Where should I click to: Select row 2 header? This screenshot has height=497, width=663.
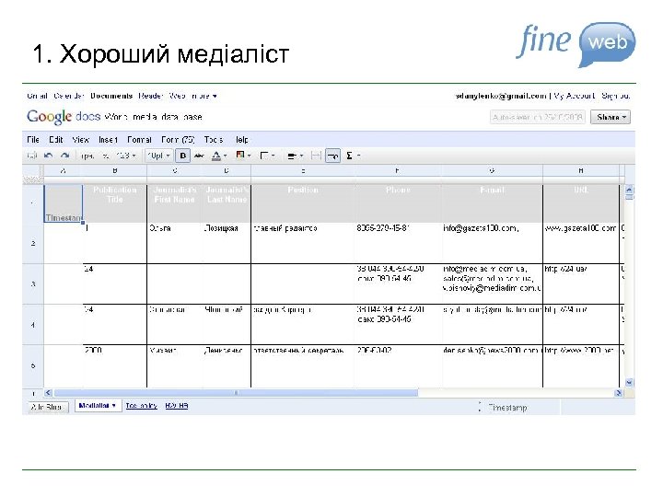coord(33,243)
